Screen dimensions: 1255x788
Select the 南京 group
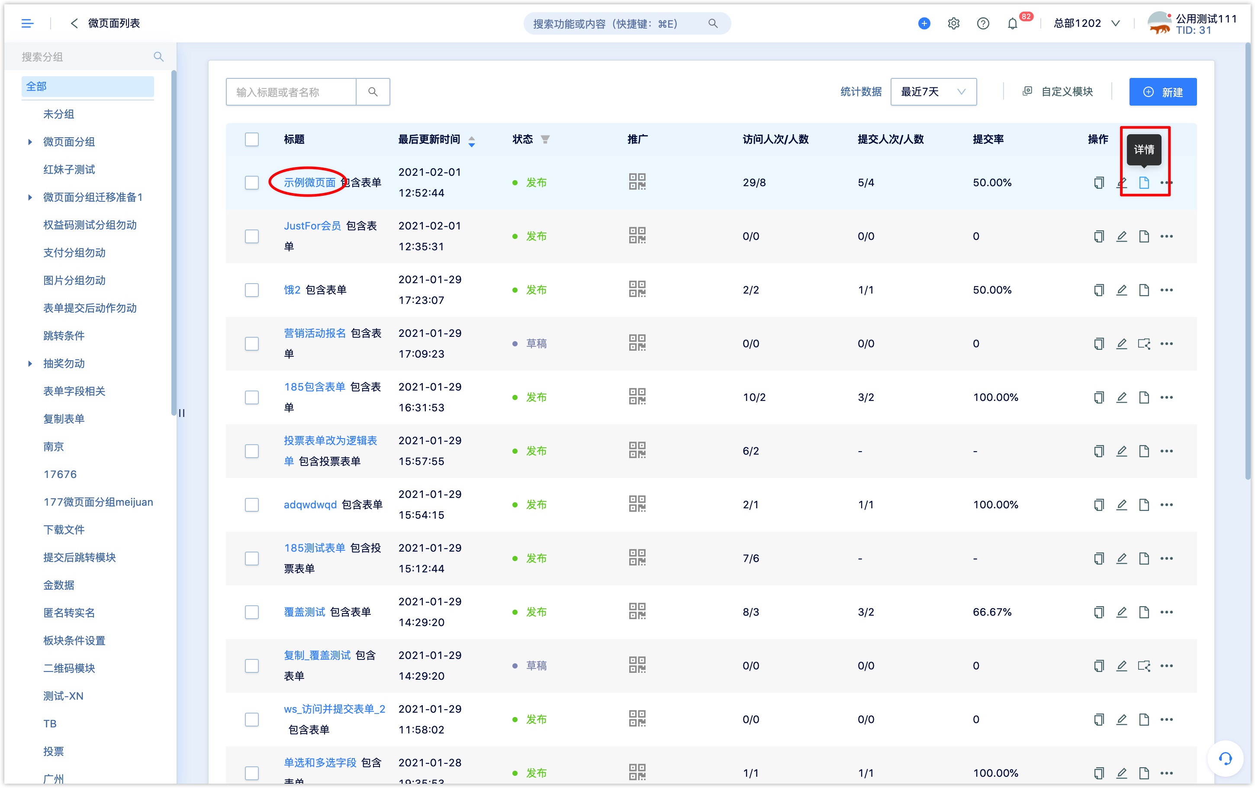pyautogui.click(x=53, y=447)
